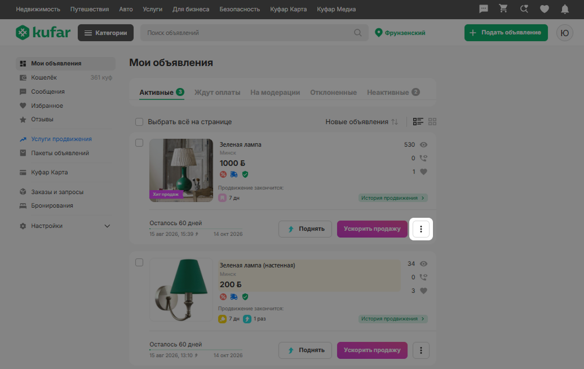The height and width of the screenshot is (369, 584).
Task: Open Зеленая лампа table lamp thumbnail
Action: (x=181, y=170)
